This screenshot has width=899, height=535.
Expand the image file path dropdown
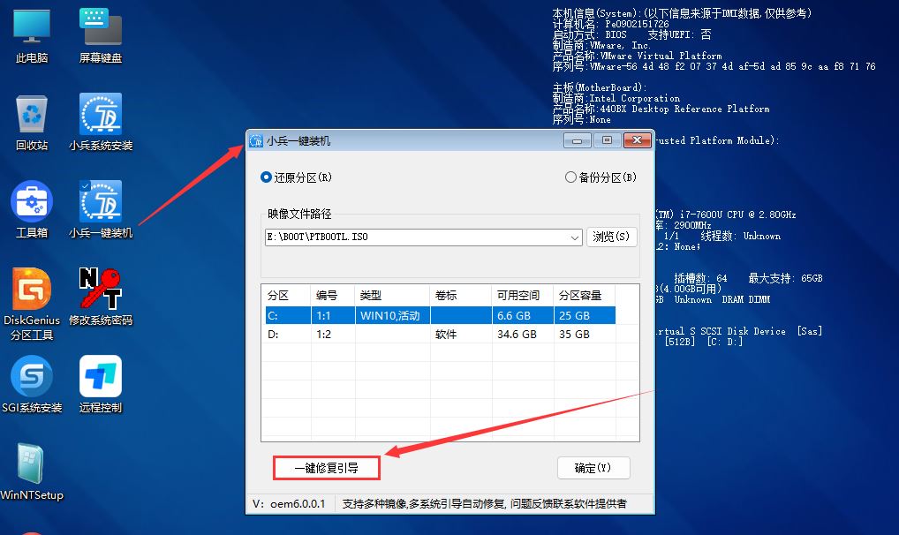(x=576, y=237)
